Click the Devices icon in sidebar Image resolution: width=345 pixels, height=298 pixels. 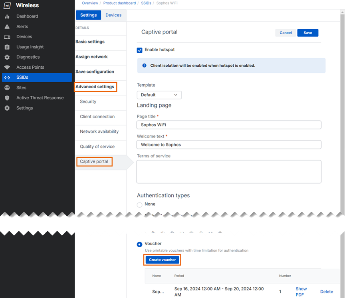click(7, 37)
